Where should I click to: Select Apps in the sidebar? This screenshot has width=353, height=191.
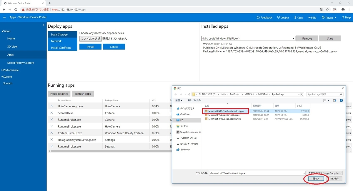[23, 55]
